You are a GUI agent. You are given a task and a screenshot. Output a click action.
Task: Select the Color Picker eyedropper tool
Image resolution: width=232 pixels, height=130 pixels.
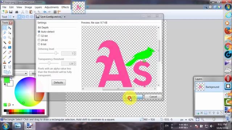click(x=10, y=57)
